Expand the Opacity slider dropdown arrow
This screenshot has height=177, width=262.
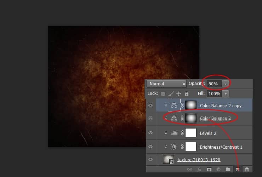point(226,84)
